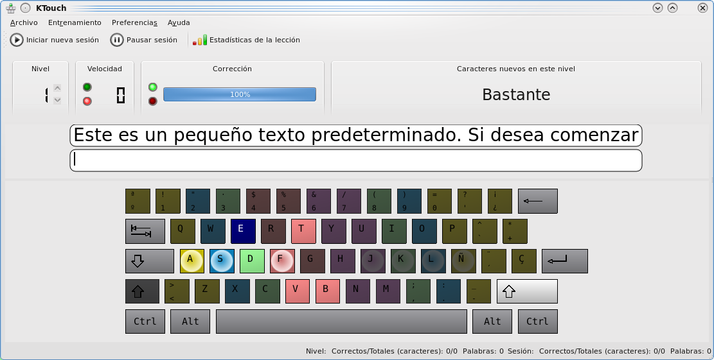Click the ¿ ¡ key

pos(500,201)
